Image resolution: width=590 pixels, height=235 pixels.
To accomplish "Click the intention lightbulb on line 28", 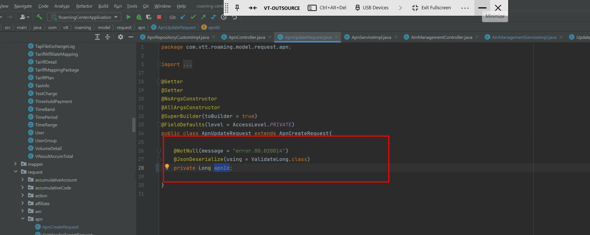I will tap(167, 167).
